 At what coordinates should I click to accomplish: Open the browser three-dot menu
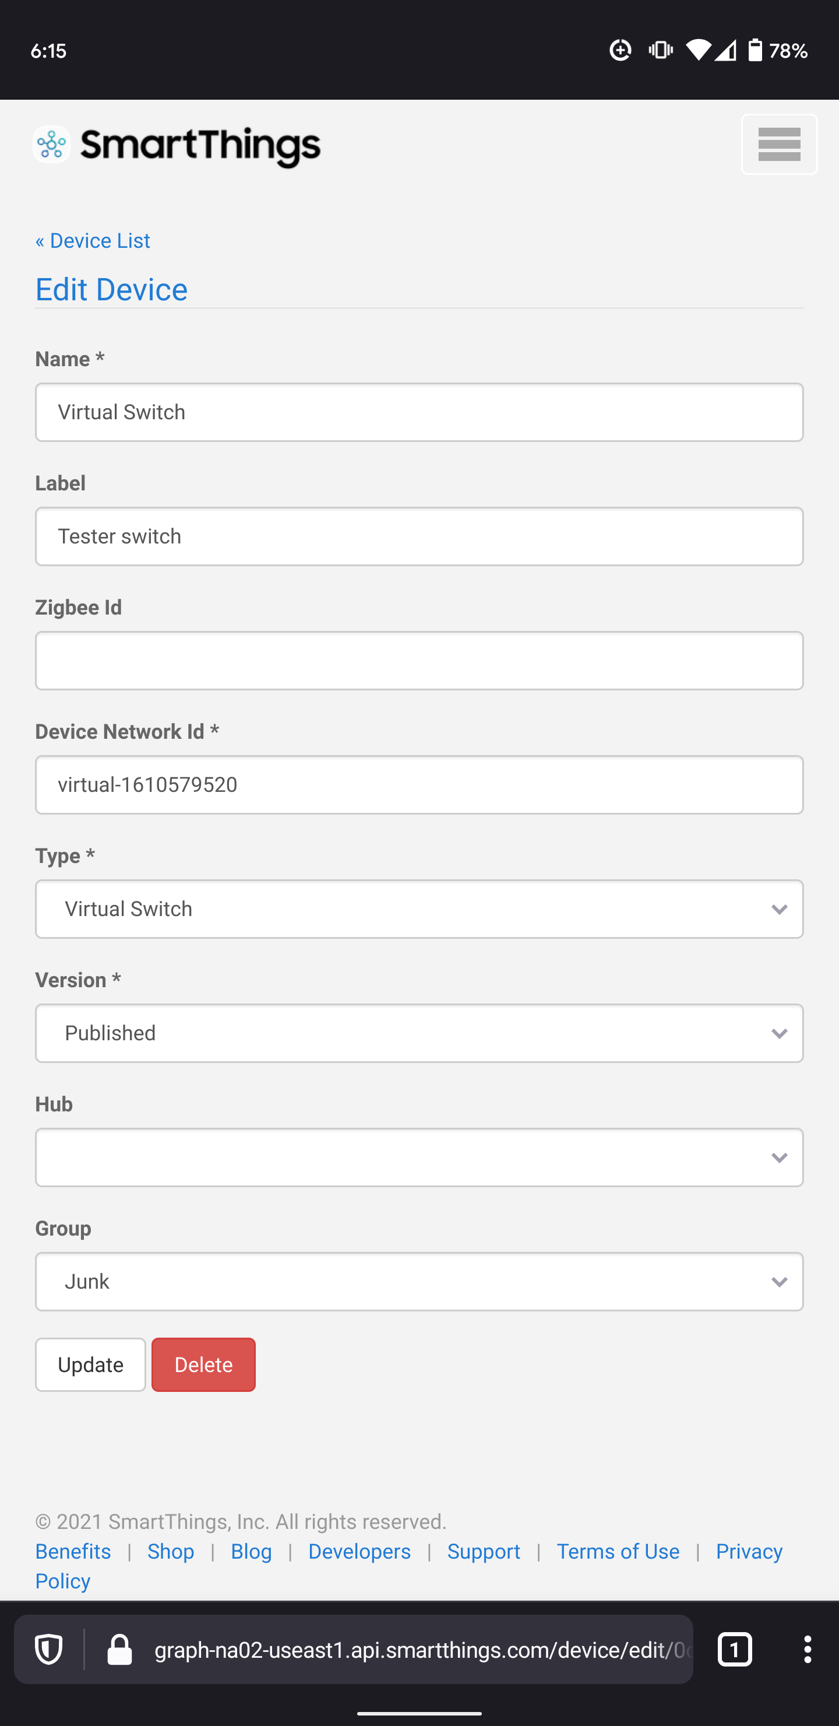[808, 1649]
